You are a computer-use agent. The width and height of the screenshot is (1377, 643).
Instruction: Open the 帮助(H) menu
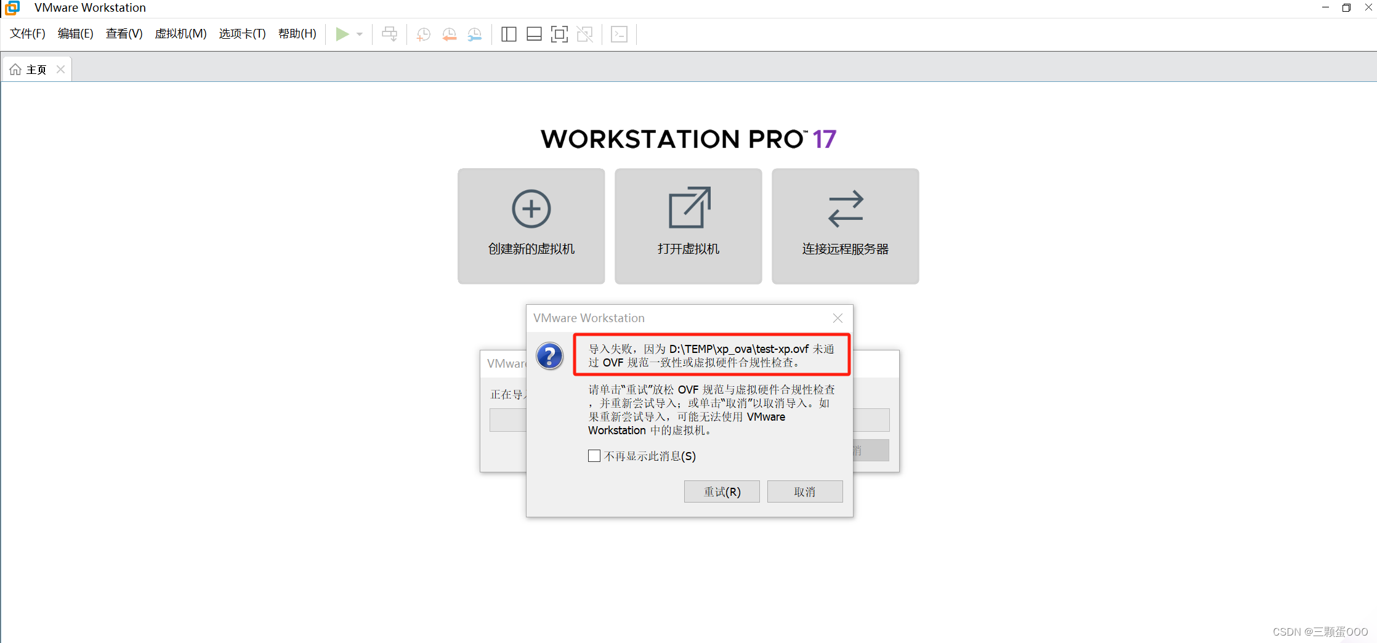(x=297, y=34)
